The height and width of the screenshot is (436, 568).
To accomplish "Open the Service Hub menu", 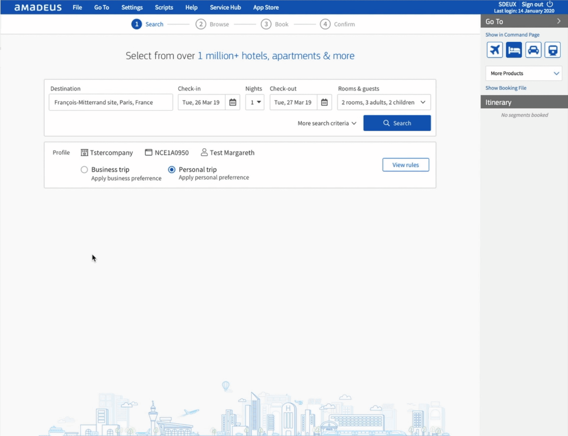I will click(225, 7).
